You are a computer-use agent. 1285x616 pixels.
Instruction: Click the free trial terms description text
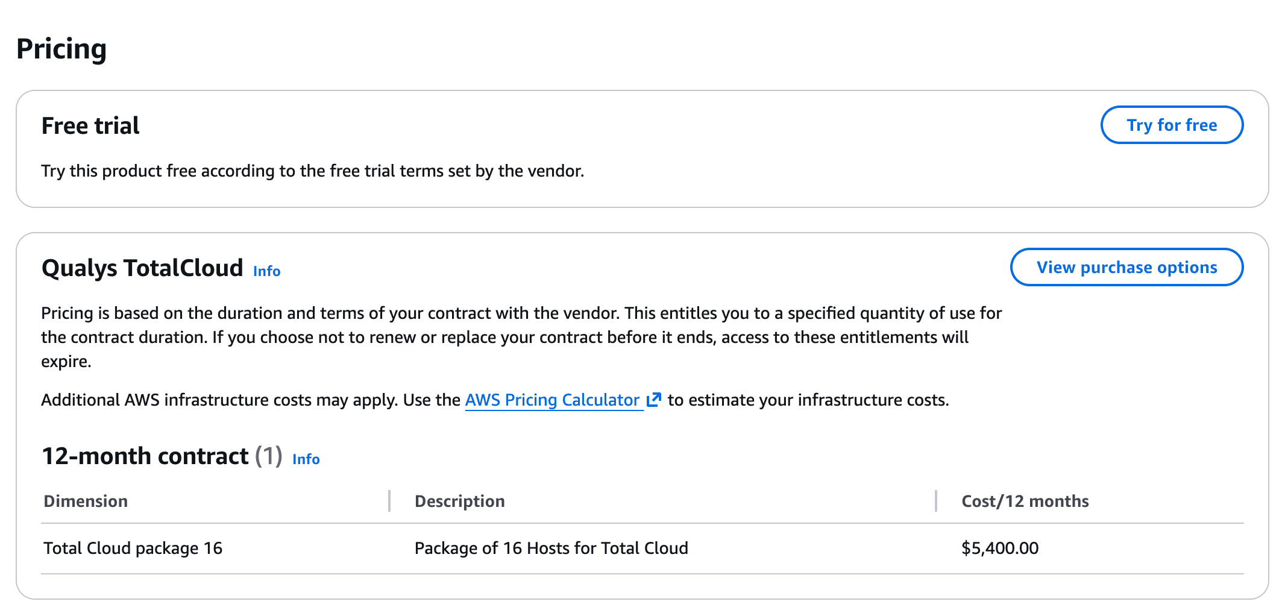[x=312, y=171]
